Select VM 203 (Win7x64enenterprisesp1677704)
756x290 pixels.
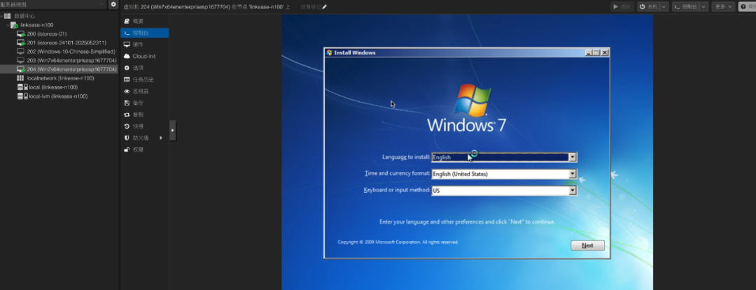(59, 60)
